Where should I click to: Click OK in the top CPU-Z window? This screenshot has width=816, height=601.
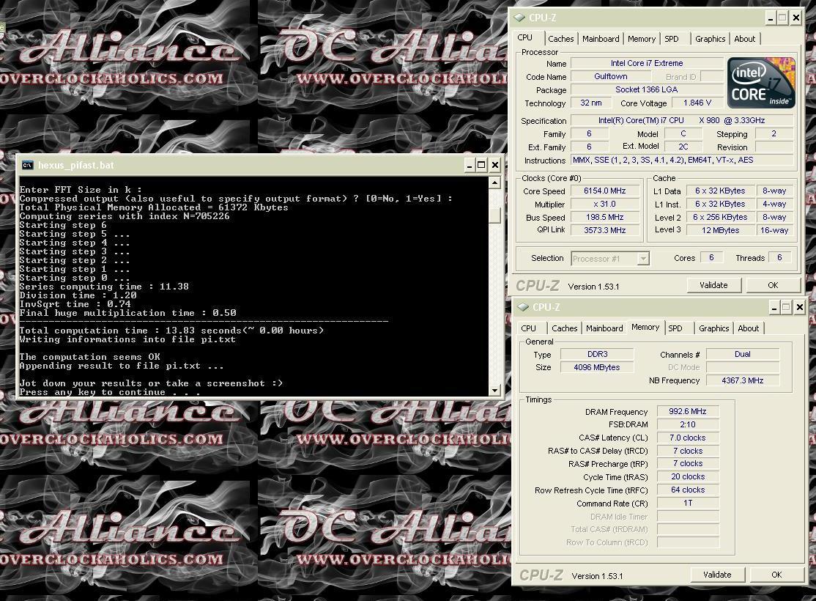coord(773,285)
